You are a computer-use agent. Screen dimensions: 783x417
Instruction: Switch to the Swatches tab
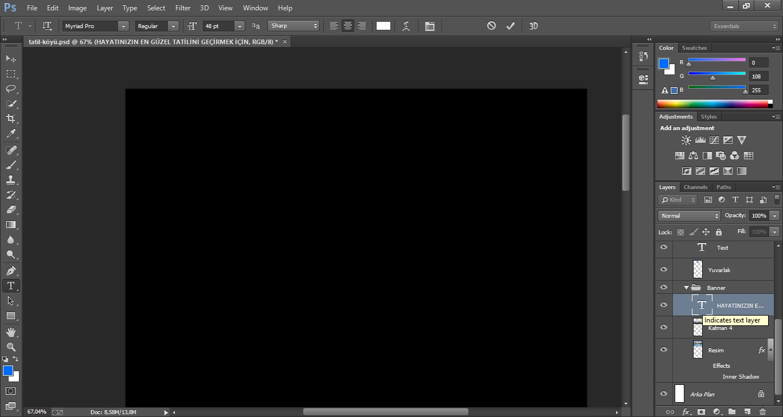pyautogui.click(x=694, y=48)
